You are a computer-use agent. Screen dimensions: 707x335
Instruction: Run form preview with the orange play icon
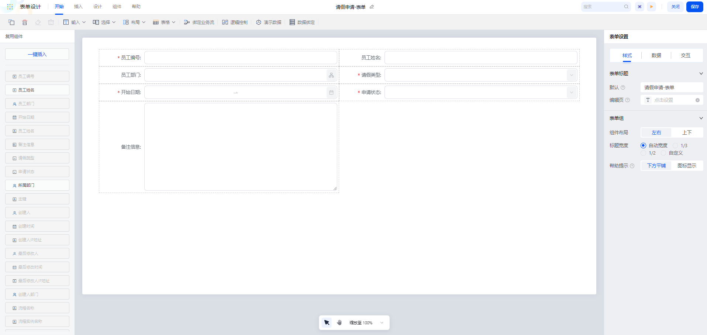[652, 7]
